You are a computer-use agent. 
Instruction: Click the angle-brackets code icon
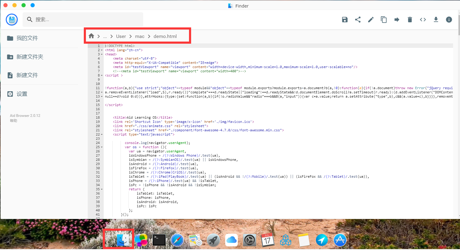tap(423, 20)
